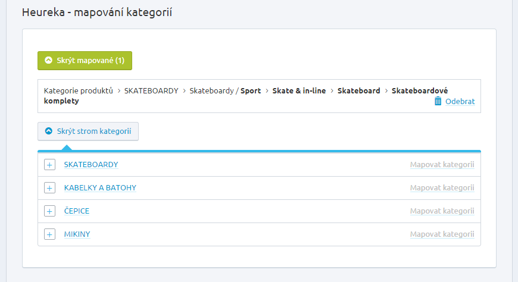Click trash icon next to Odebrat
The image size is (518, 282).
tap(438, 101)
